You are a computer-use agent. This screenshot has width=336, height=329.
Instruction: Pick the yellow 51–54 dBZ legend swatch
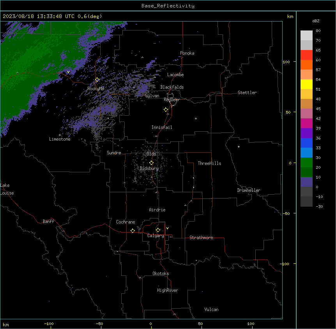point(306,84)
